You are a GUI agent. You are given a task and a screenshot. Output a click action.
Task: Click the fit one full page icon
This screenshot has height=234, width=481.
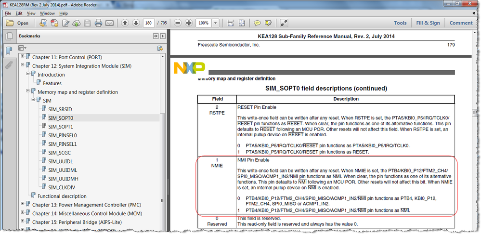pos(242,23)
